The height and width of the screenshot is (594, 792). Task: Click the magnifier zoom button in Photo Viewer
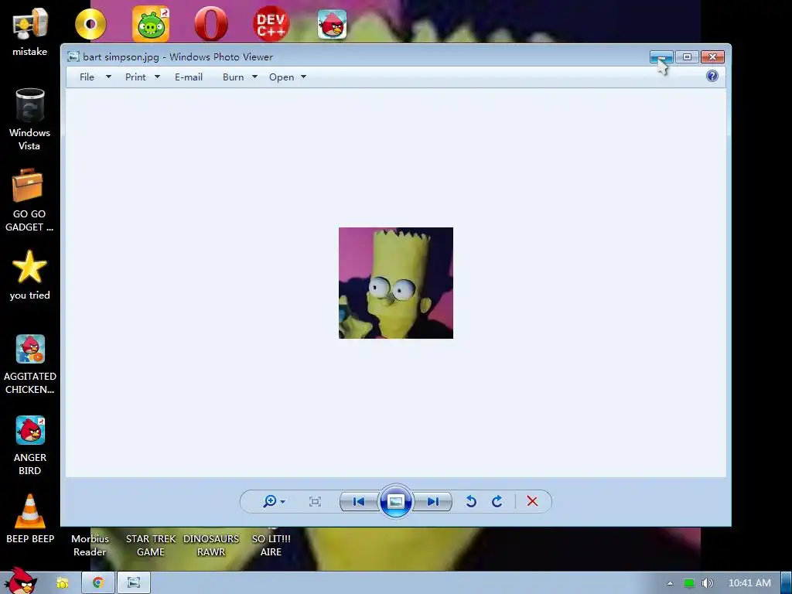click(x=270, y=501)
